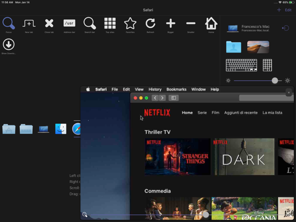
Task: Open Netflix Home tab
Action: 187,113
